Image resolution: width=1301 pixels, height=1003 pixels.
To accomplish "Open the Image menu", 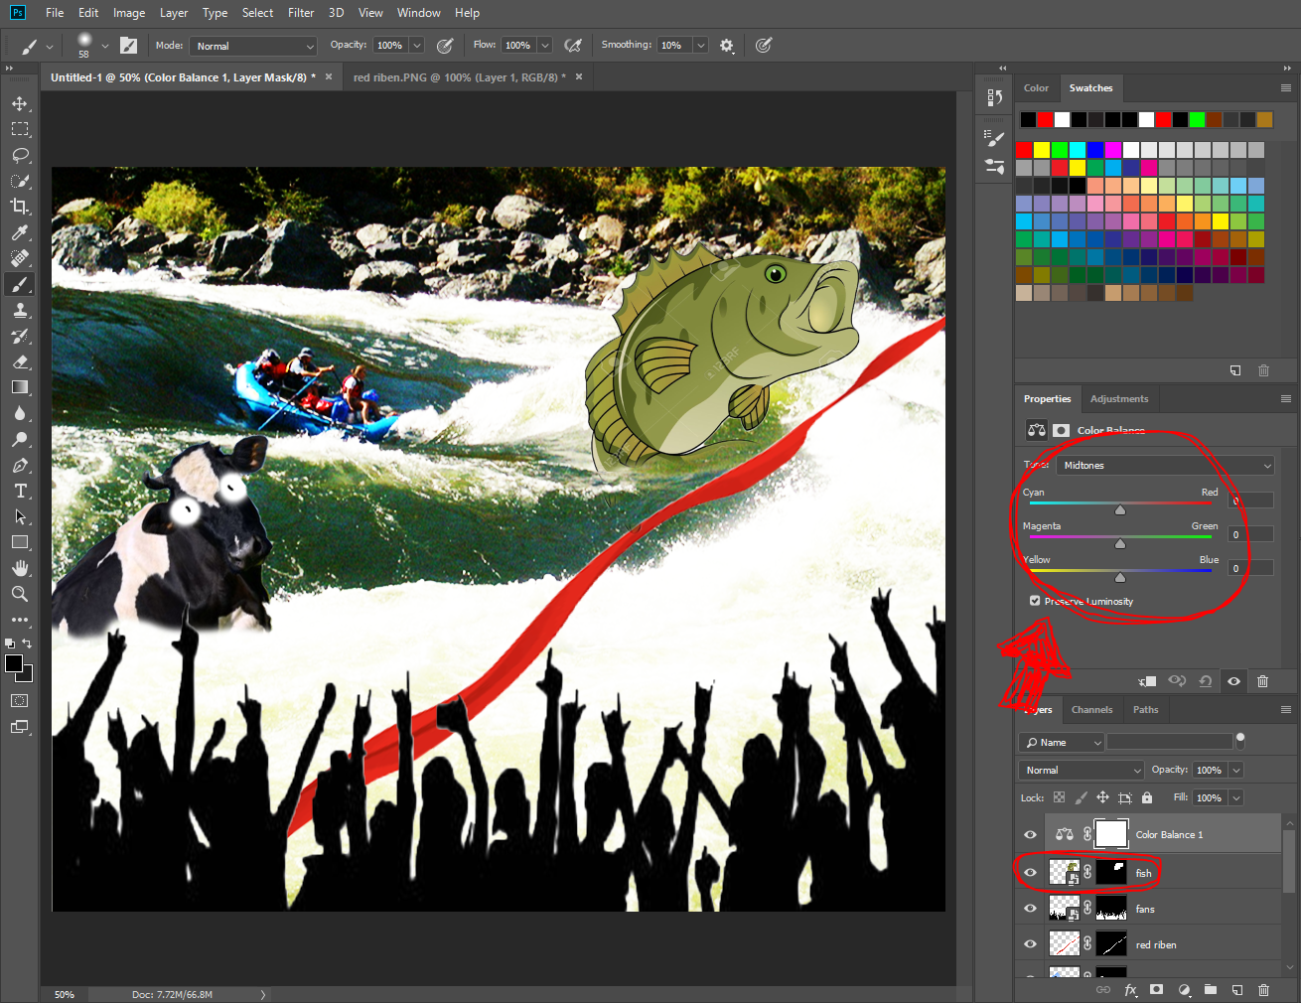I will coord(129,13).
